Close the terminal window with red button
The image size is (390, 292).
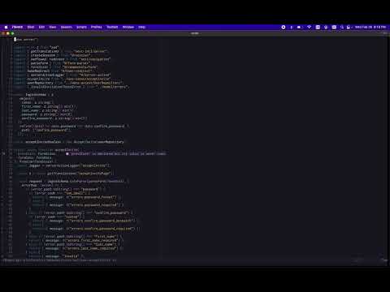tap(3, 33)
